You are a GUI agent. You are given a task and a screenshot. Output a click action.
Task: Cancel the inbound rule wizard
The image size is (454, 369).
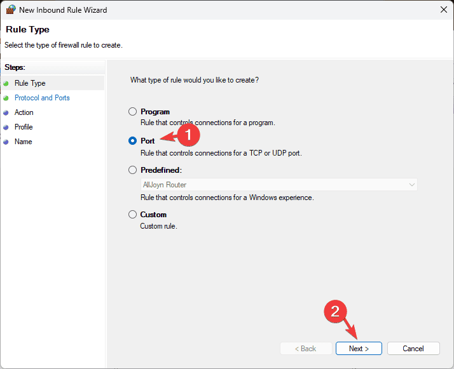tap(413, 349)
